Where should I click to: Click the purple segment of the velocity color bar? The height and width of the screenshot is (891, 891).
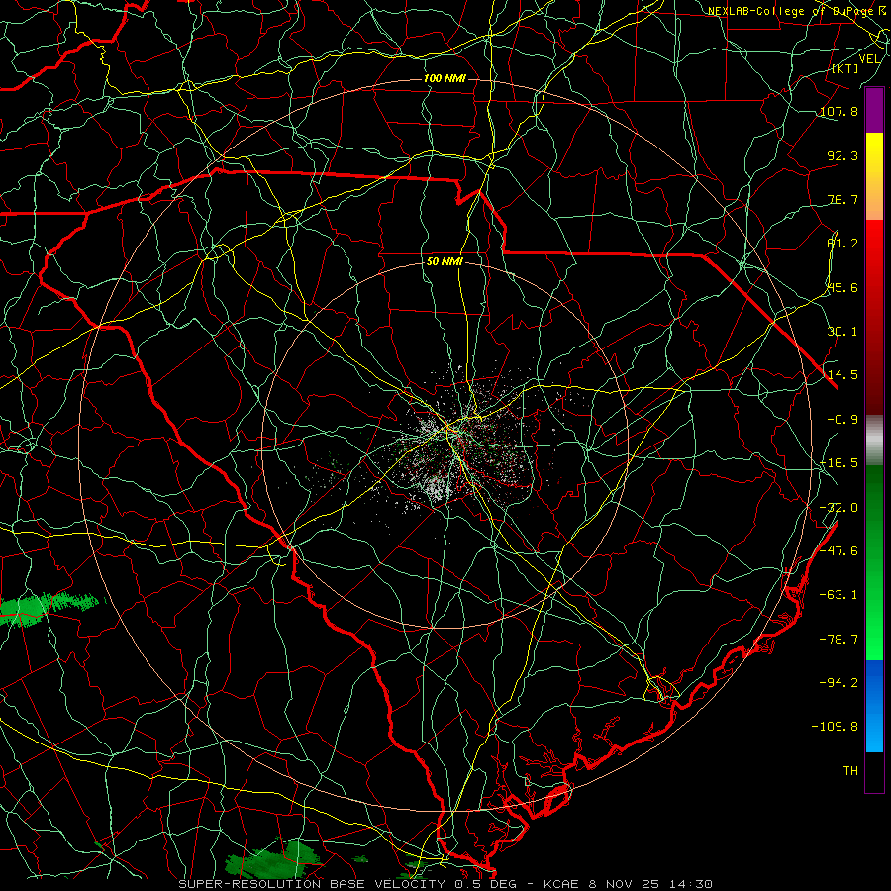[874, 110]
